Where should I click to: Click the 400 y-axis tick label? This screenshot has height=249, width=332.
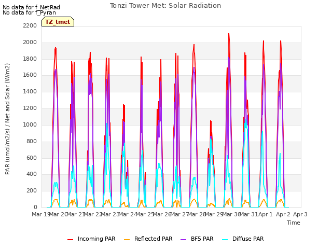pos(32,174)
